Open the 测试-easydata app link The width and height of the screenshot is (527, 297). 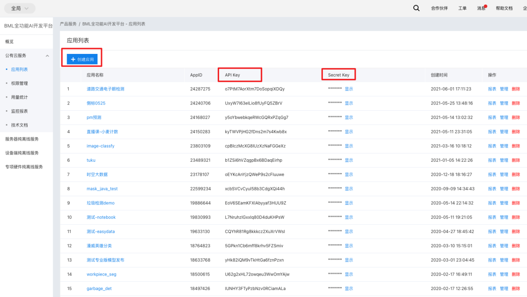tap(101, 232)
